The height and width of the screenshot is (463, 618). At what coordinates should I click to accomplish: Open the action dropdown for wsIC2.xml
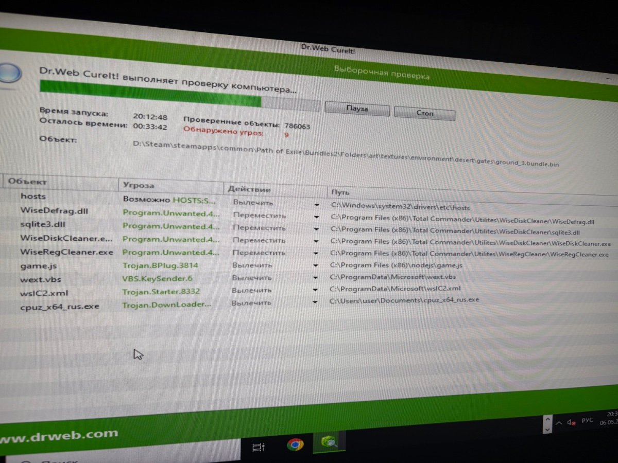(x=315, y=291)
